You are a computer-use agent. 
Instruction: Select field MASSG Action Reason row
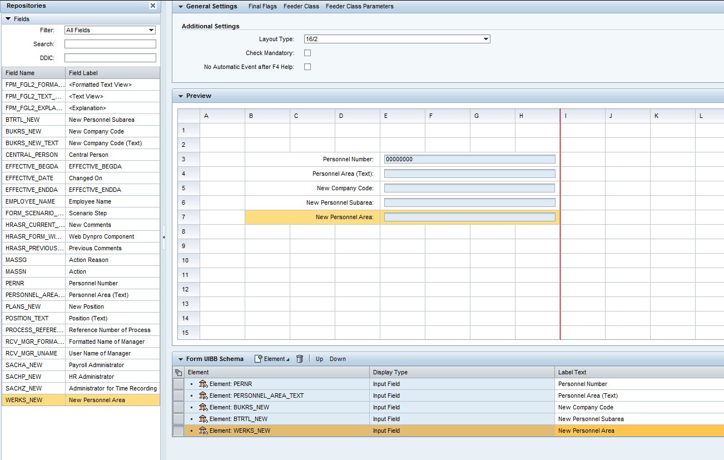click(x=81, y=260)
